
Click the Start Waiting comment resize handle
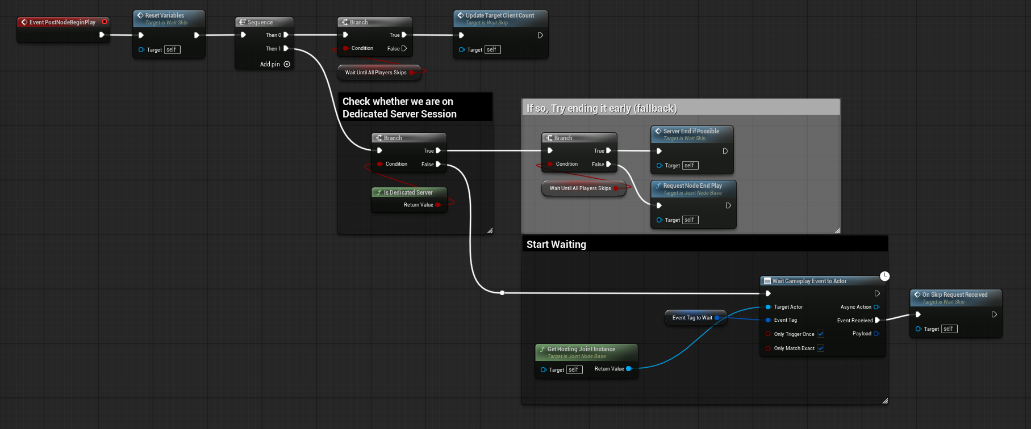[x=884, y=401]
